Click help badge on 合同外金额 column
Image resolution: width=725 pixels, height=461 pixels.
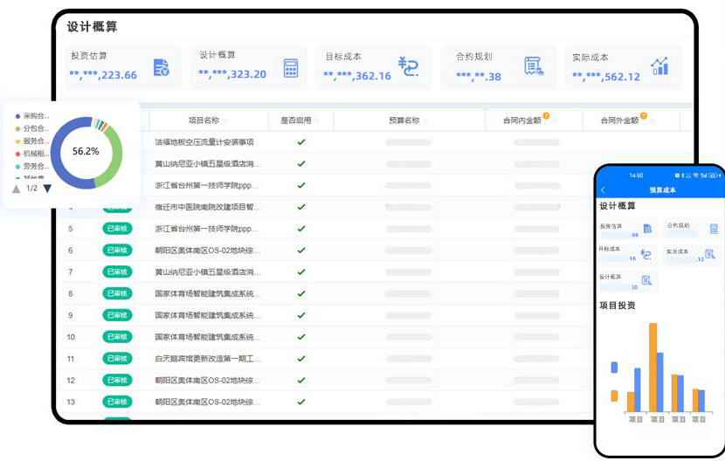tap(644, 115)
